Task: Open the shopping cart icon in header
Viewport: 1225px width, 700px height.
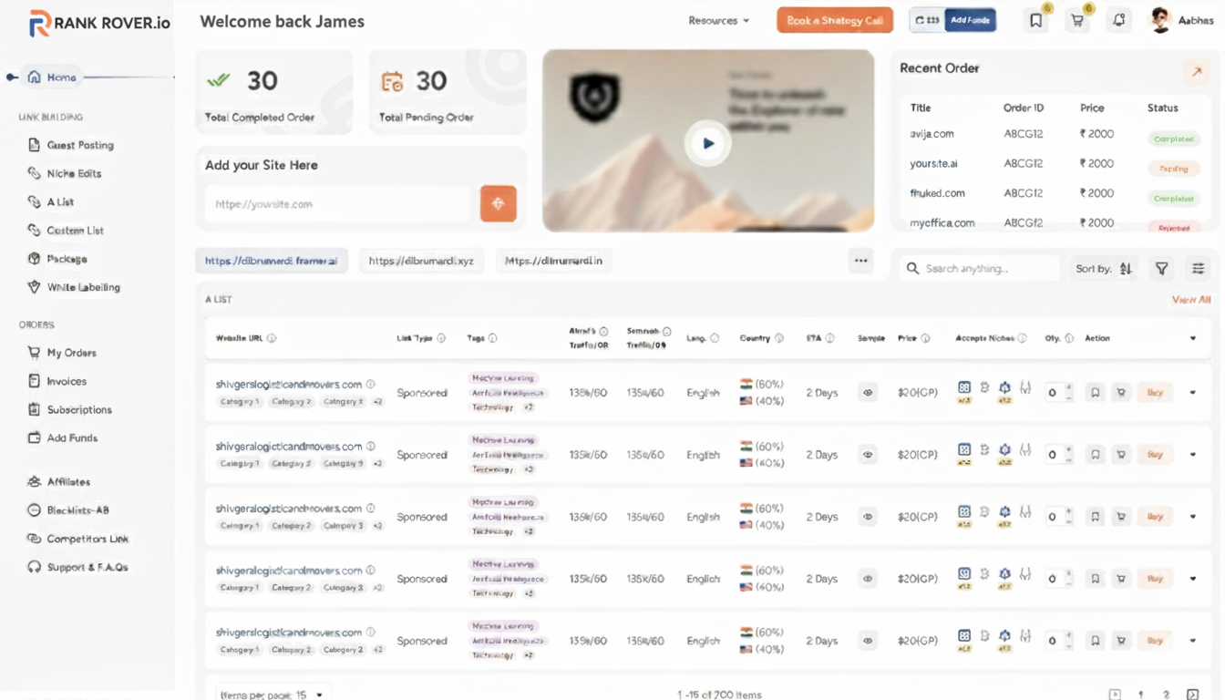Action: coord(1078,21)
